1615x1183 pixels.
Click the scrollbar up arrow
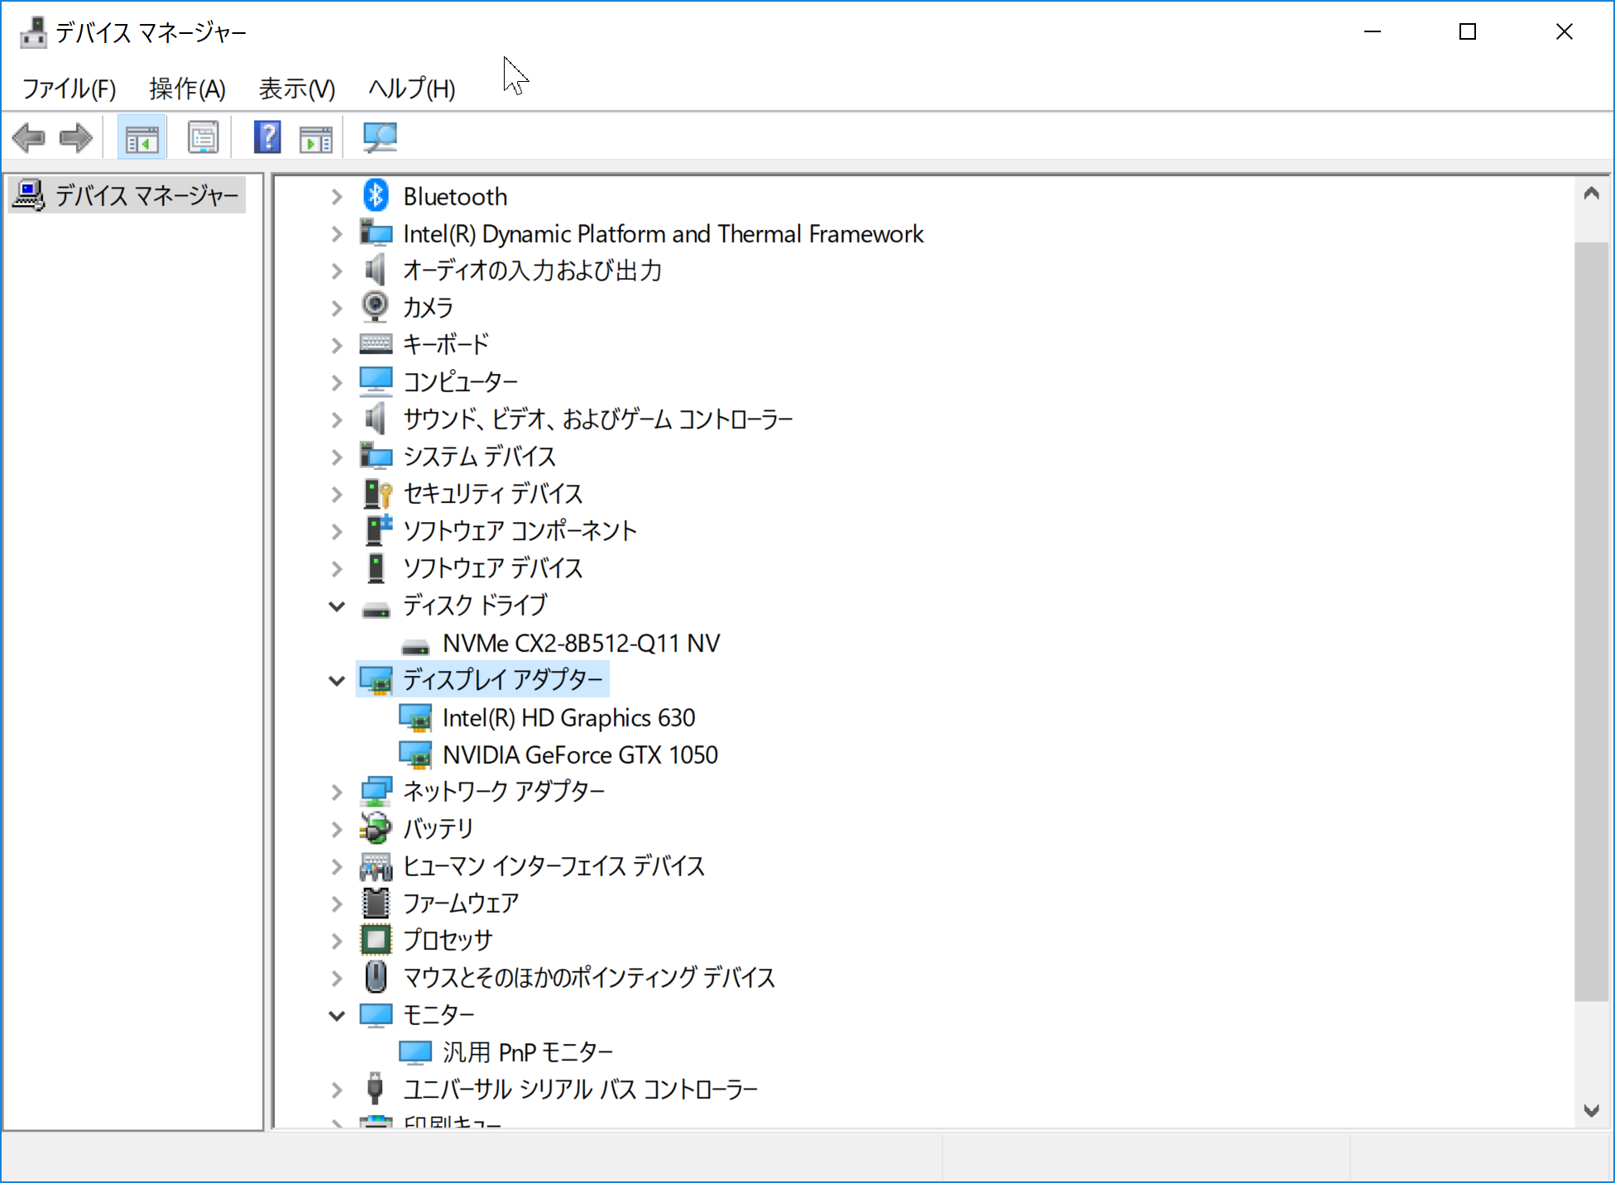click(1590, 194)
